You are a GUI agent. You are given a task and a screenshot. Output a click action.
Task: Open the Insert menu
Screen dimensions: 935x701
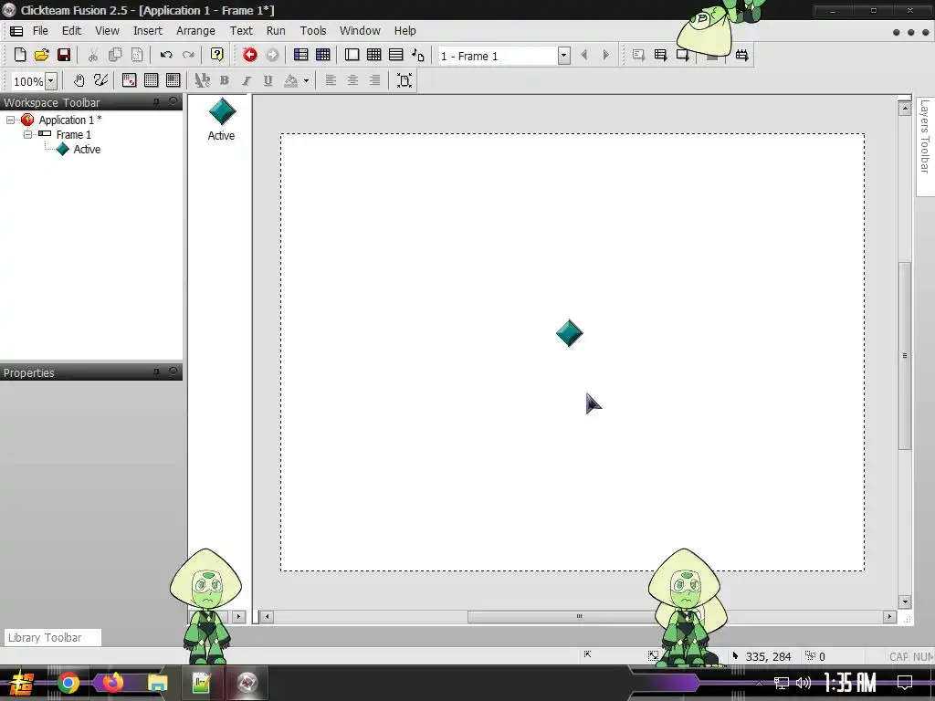point(147,30)
